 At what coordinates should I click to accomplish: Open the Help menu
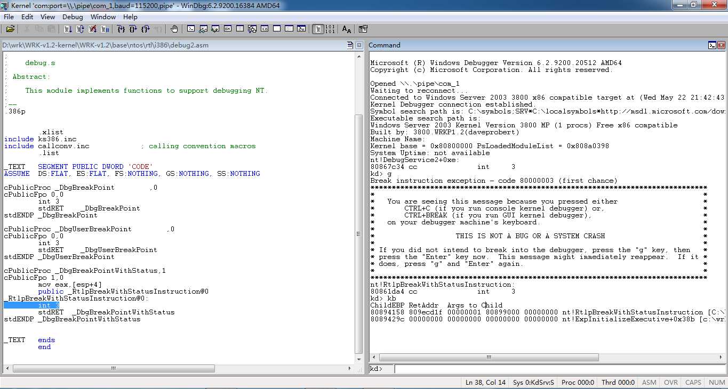[130, 17]
